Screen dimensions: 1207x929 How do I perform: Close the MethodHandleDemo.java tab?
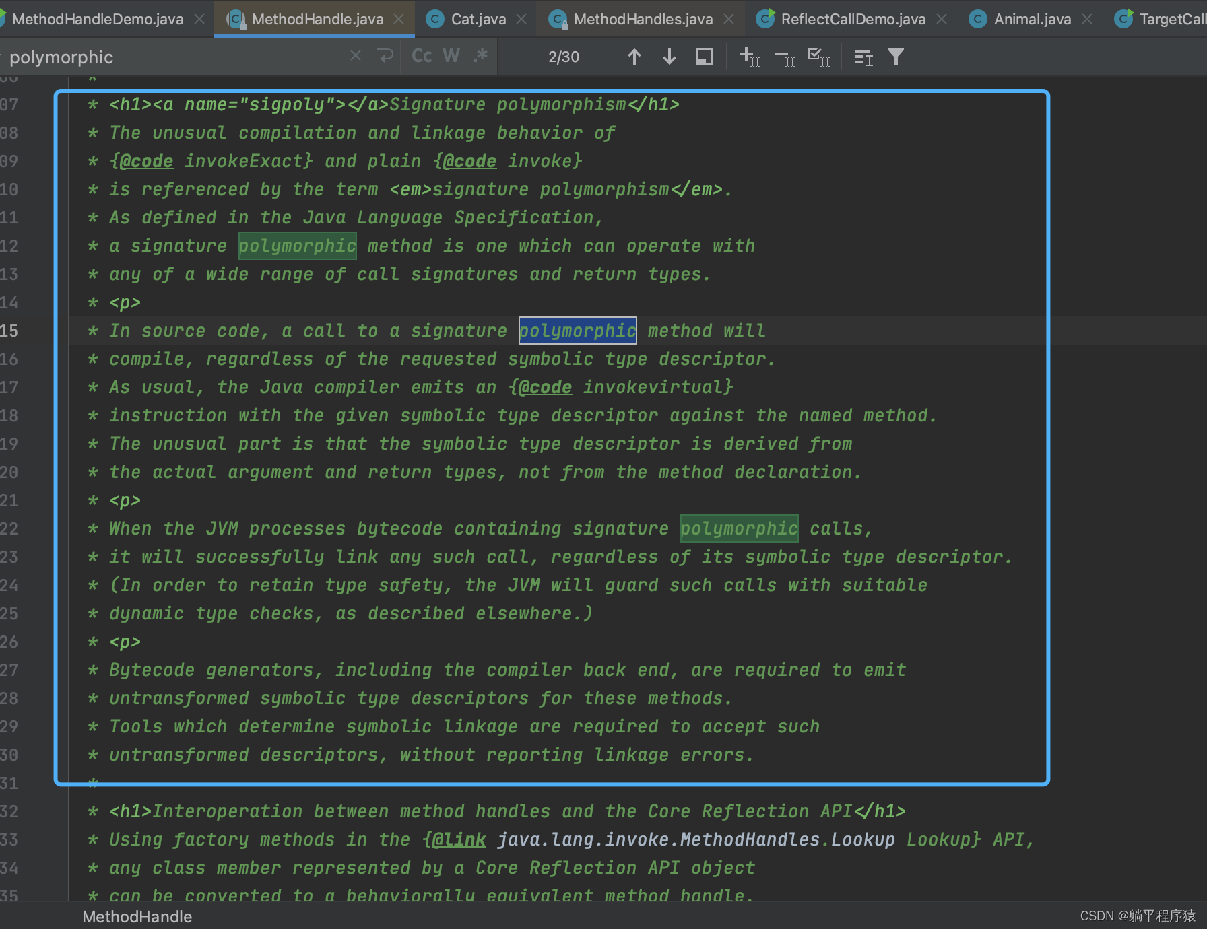(199, 19)
